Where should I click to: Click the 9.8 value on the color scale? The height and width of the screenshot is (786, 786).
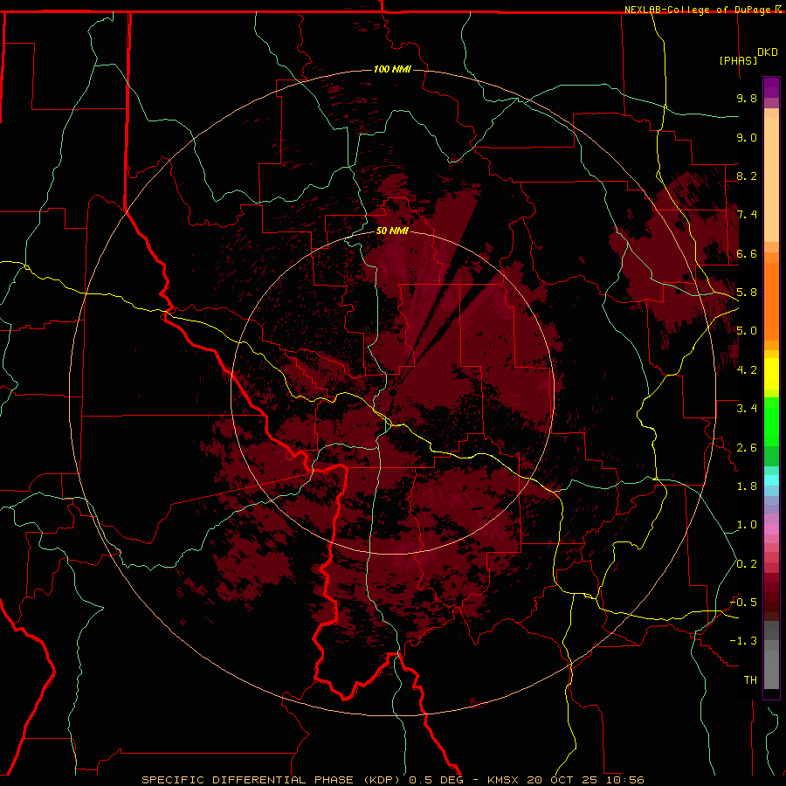(x=747, y=98)
